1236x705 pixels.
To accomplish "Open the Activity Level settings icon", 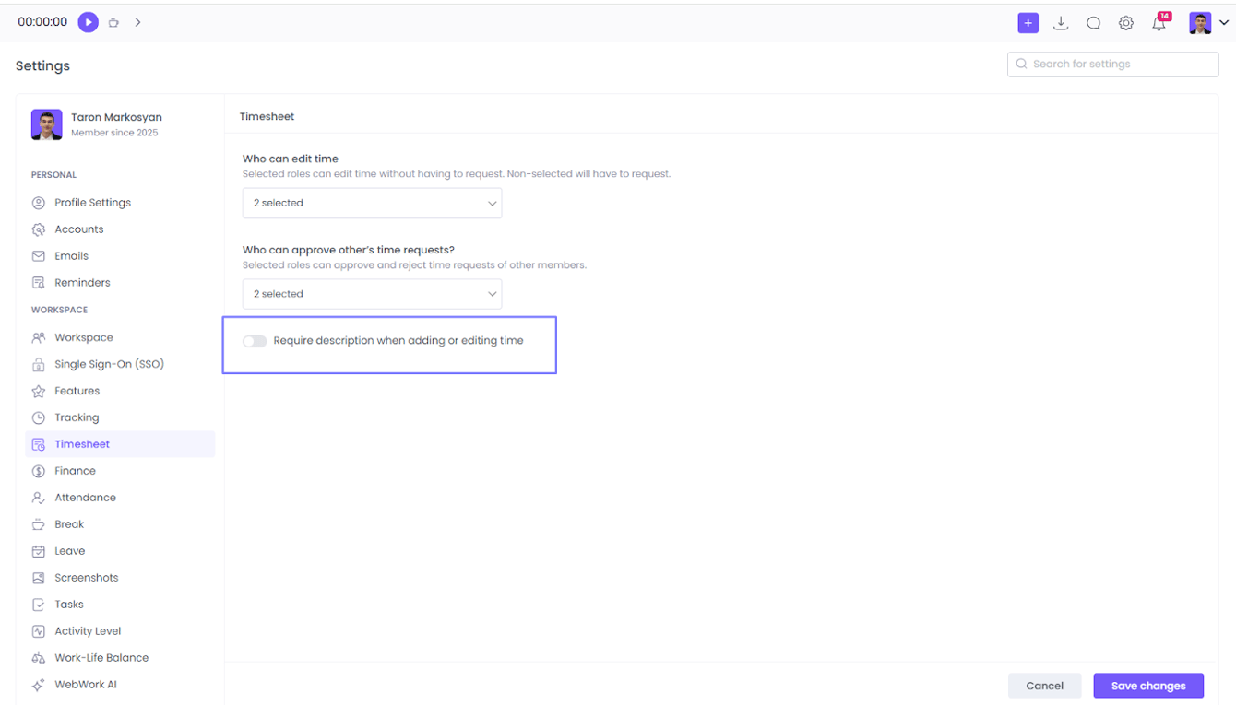I will 38,630.
